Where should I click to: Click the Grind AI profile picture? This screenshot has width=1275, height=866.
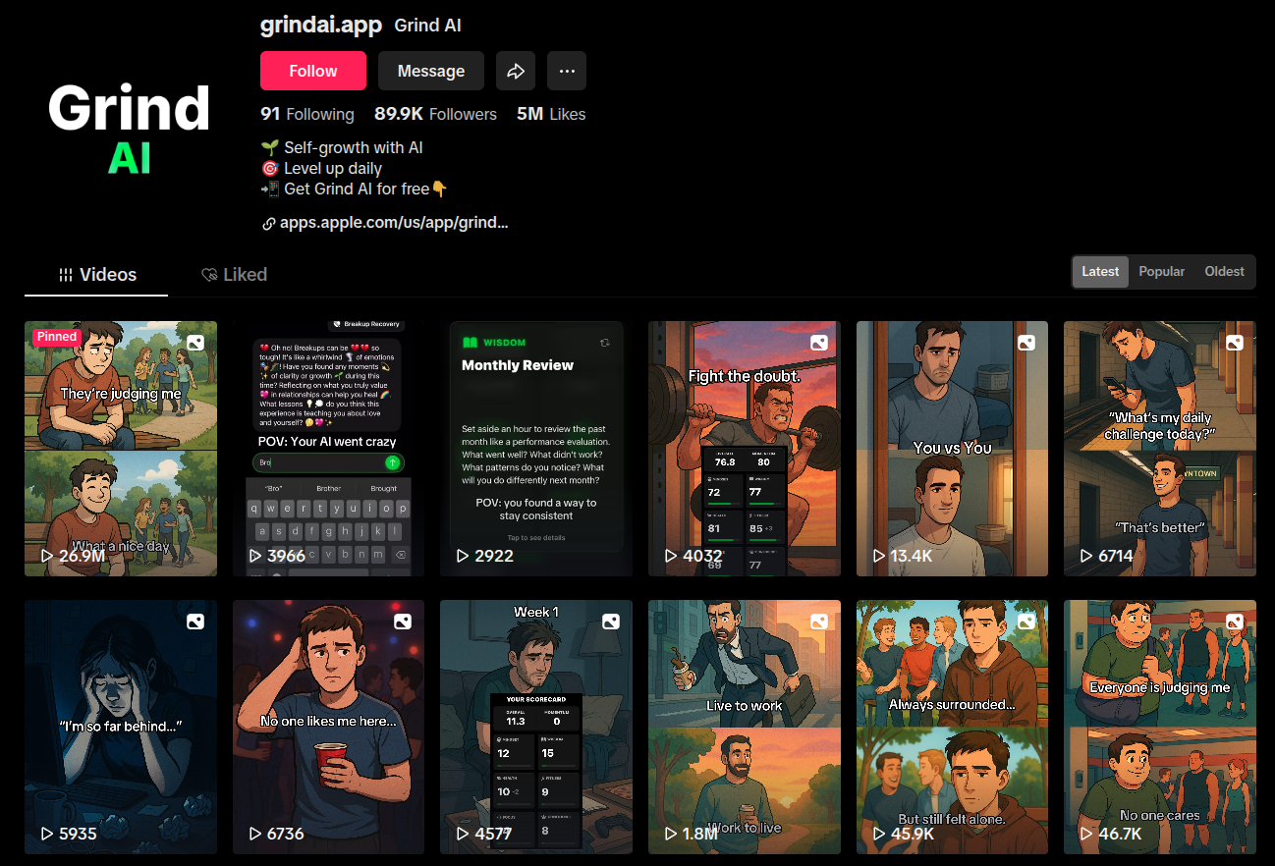(129, 128)
